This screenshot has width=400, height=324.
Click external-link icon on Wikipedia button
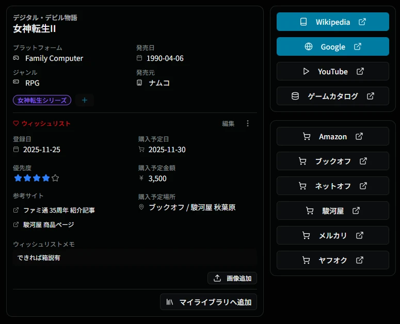point(362,22)
